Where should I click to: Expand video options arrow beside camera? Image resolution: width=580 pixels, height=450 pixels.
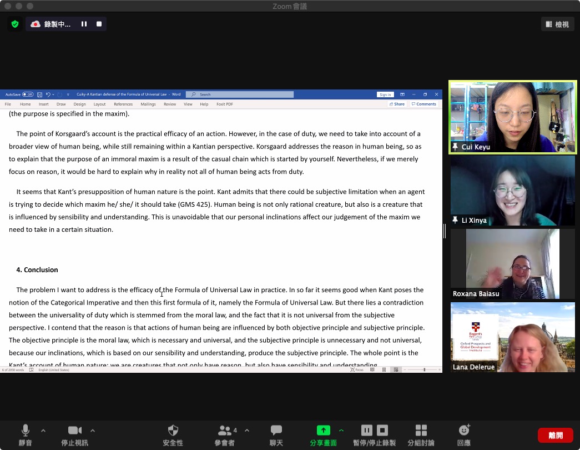92,430
